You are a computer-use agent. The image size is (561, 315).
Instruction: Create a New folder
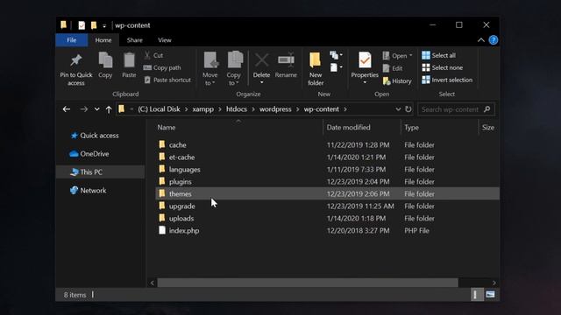click(316, 68)
